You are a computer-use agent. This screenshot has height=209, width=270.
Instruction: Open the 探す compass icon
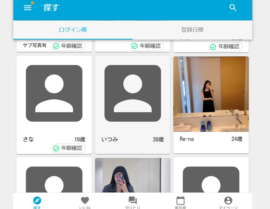click(37, 200)
